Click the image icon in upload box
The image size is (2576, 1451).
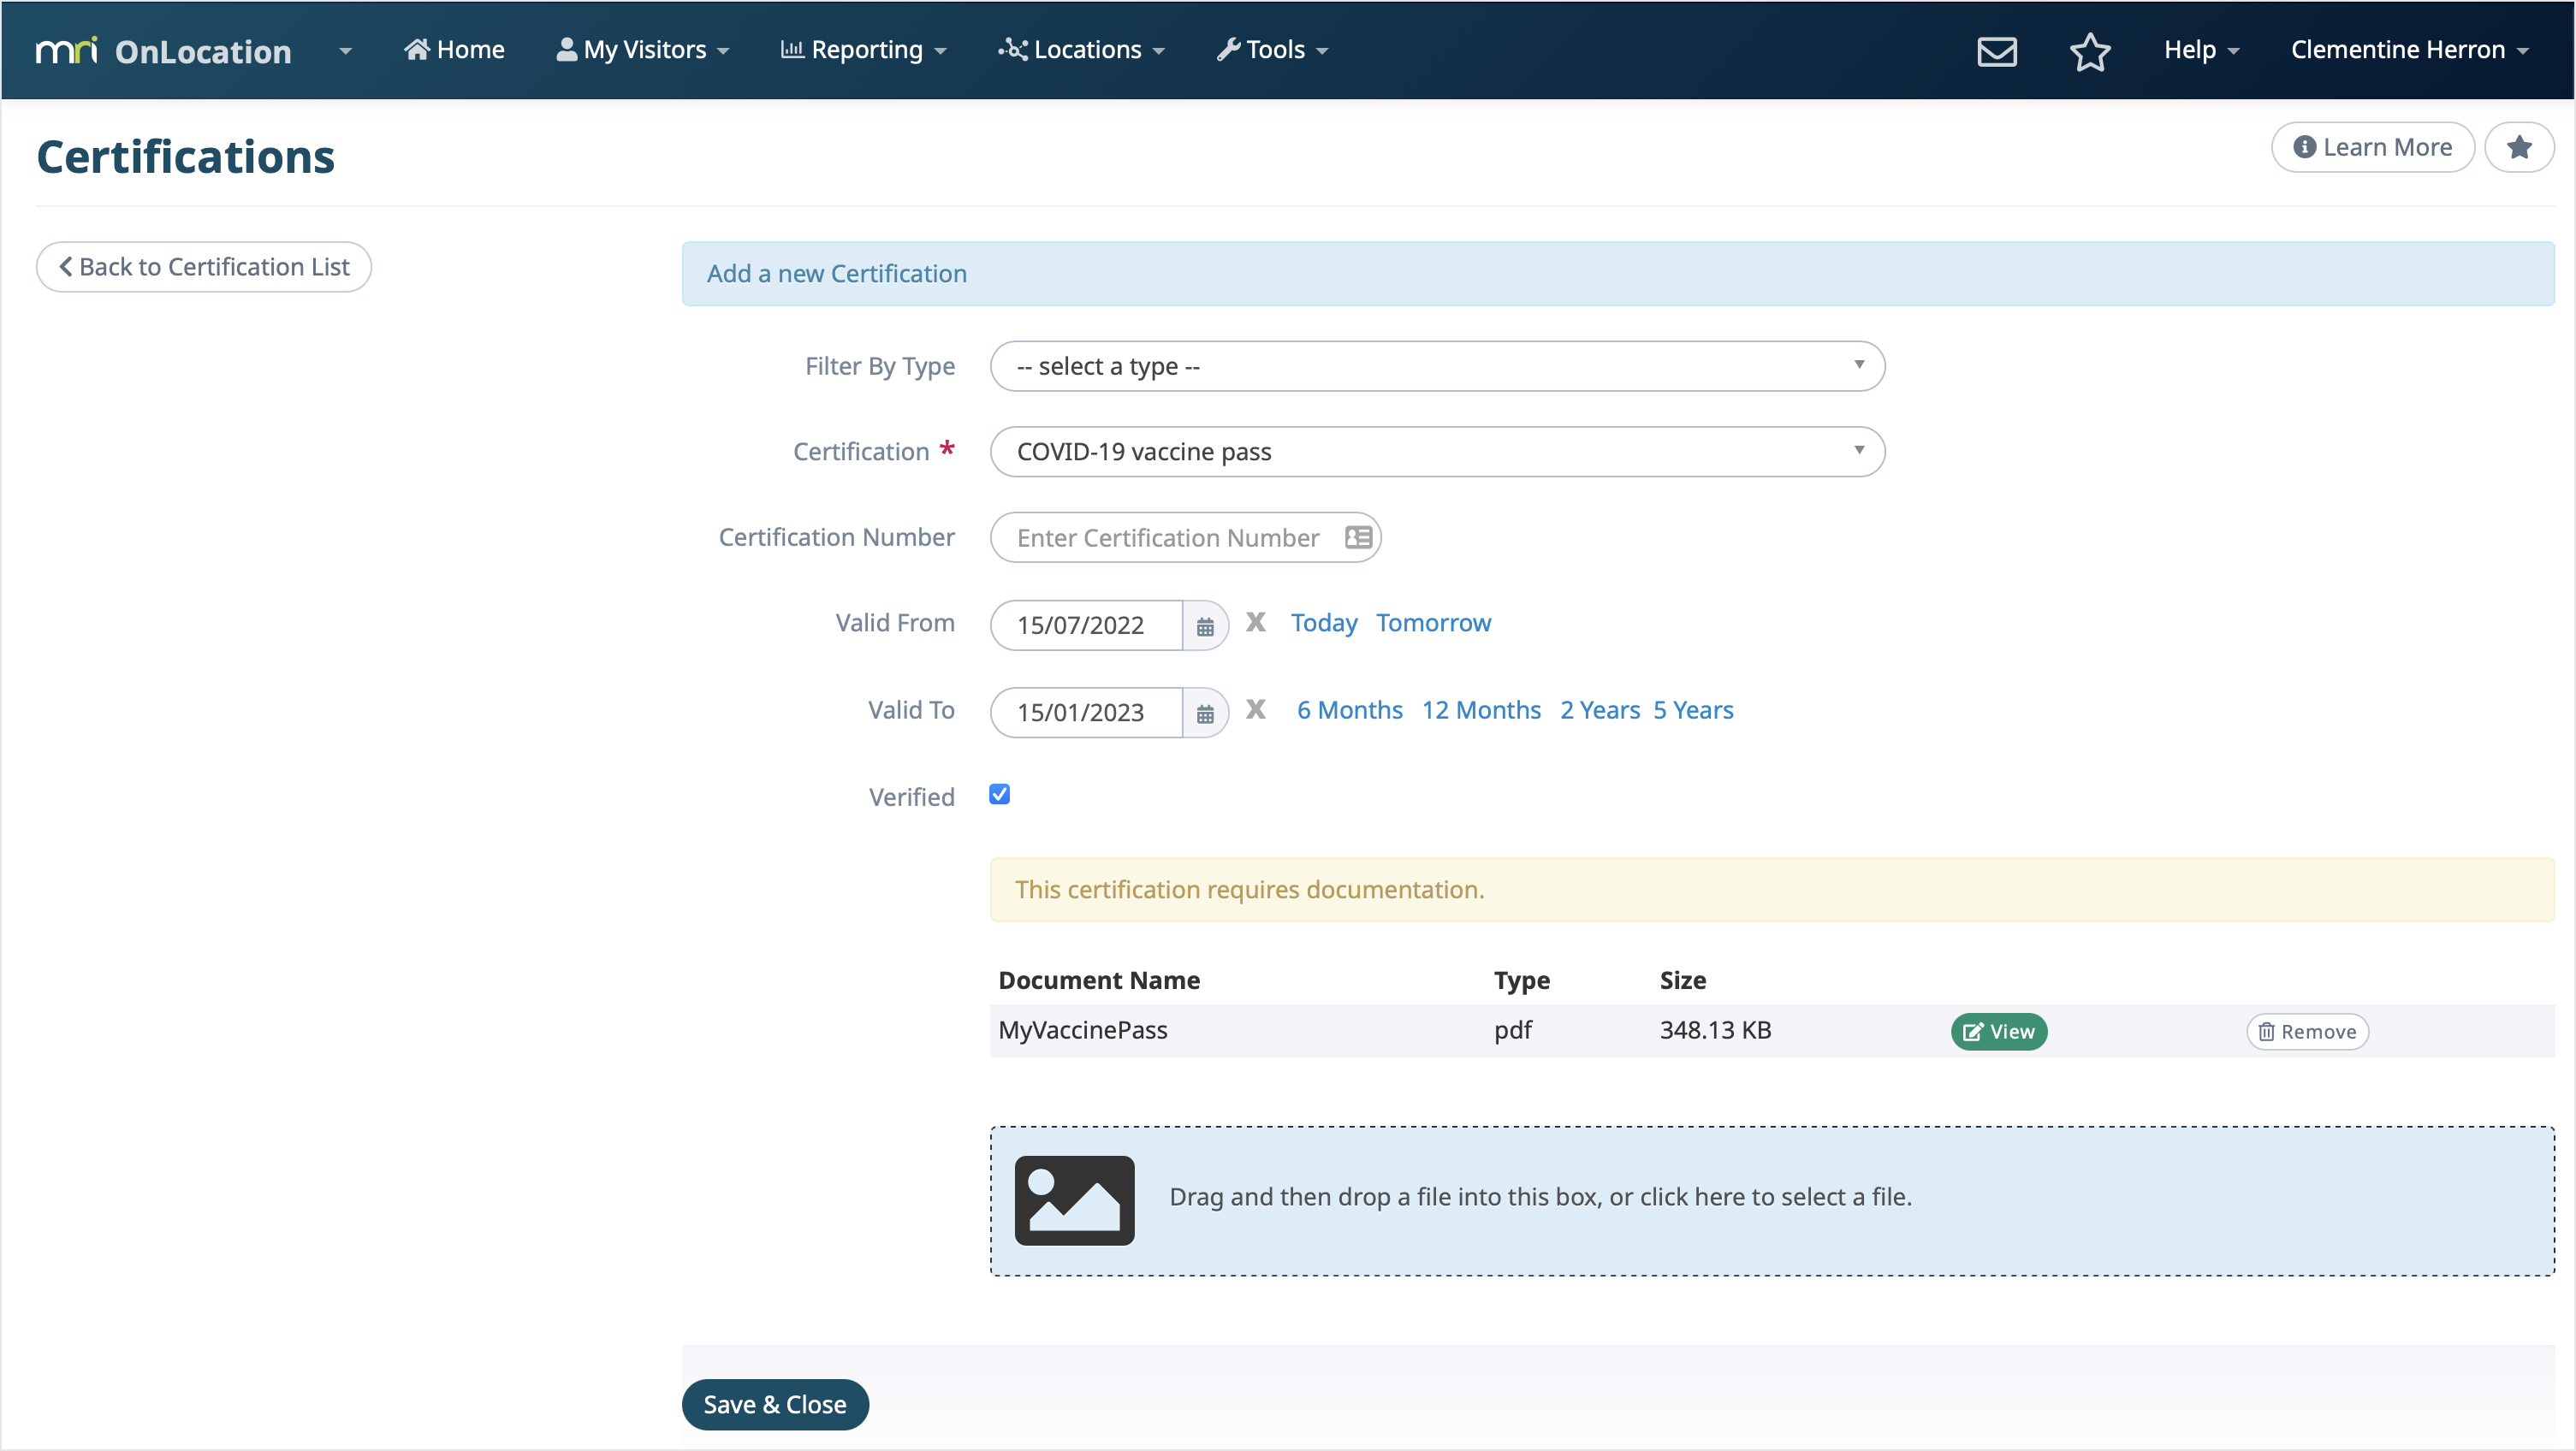point(1074,1200)
